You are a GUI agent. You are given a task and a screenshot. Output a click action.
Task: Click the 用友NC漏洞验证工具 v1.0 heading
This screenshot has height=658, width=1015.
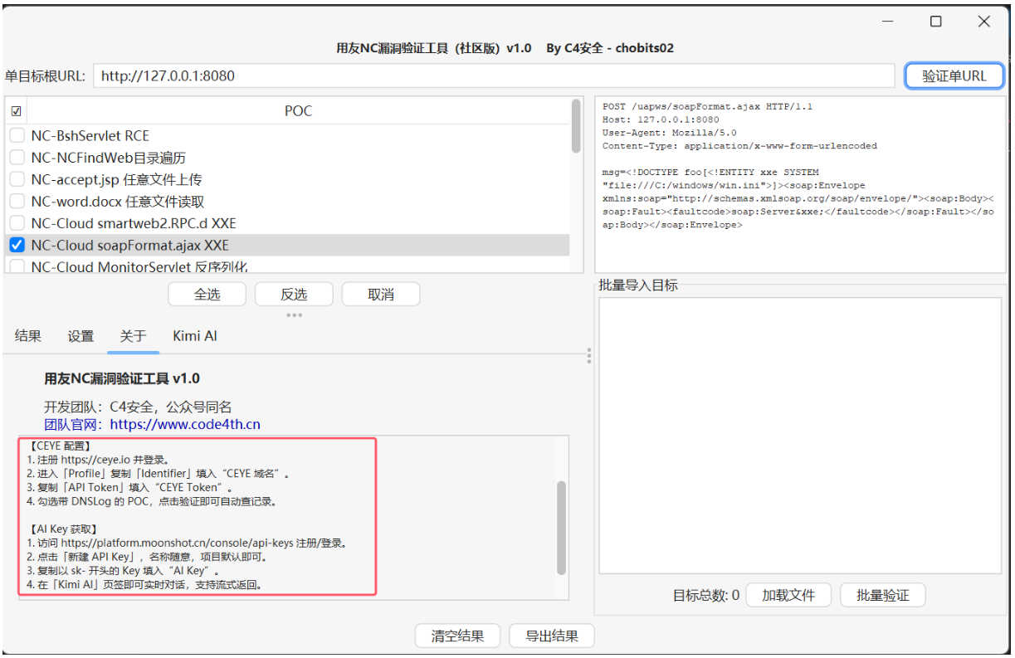point(122,378)
